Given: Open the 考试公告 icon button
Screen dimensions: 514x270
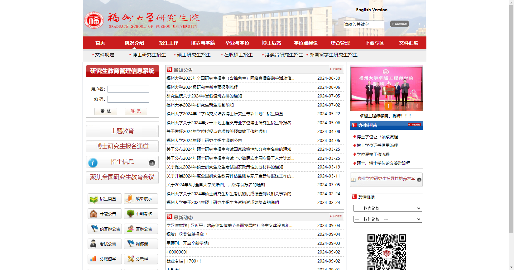Looking at the screenshot, I should click(x=105, y=244).
